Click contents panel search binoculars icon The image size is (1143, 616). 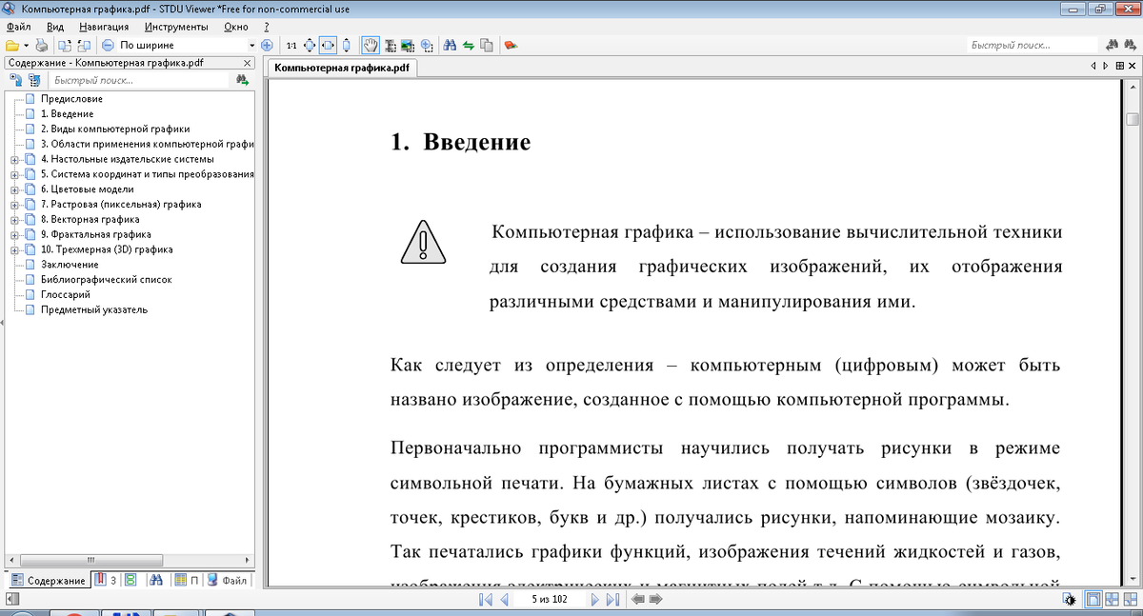(x=243, y=82)
